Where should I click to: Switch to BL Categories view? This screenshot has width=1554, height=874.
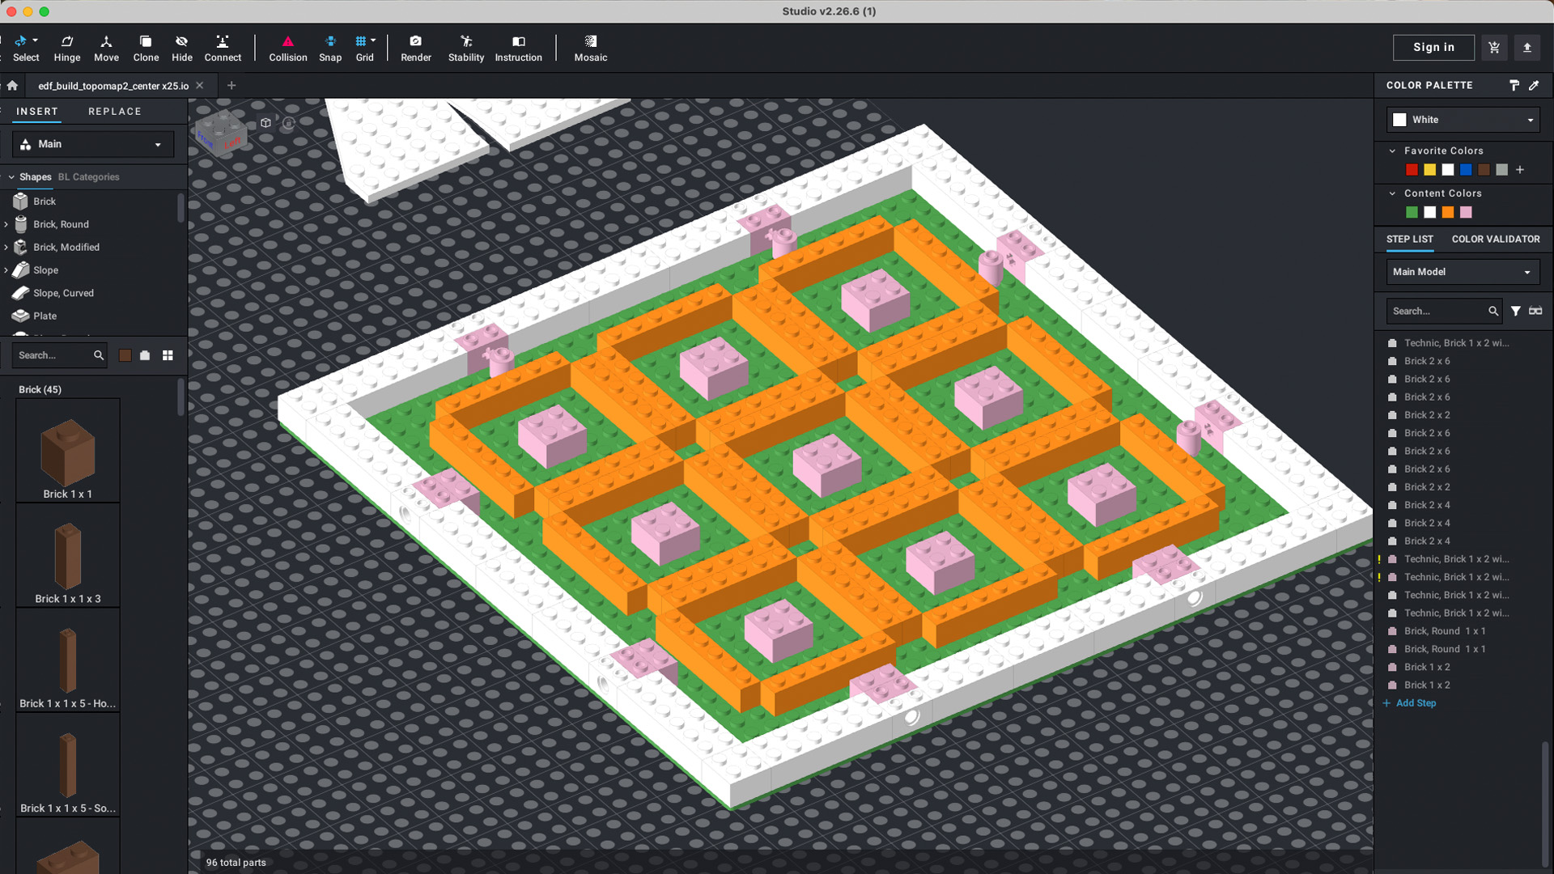tap(88, 176)
